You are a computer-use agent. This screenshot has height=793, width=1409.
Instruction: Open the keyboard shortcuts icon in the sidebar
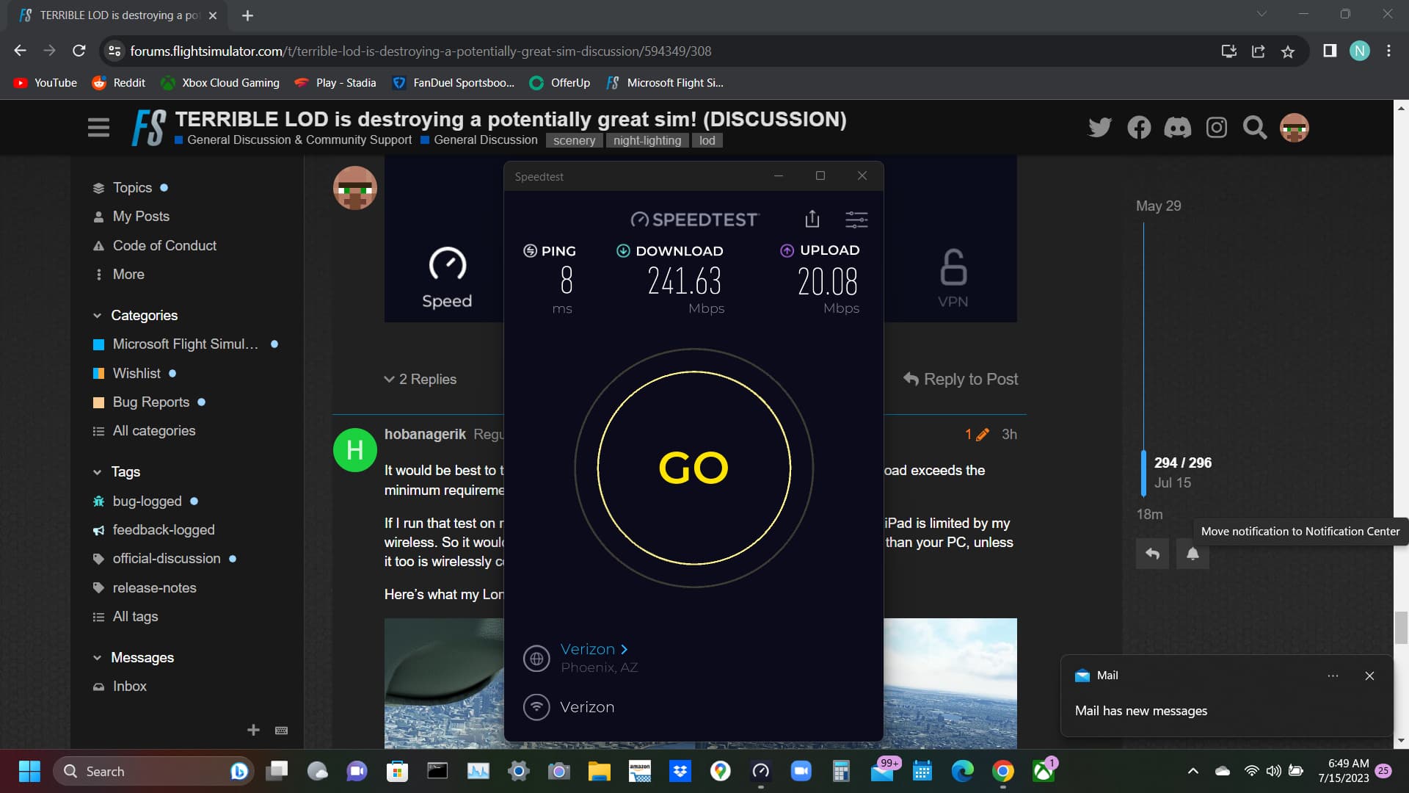[x=281, y=730]
